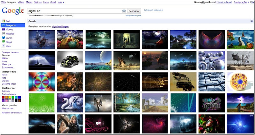Close the Grande filter bar

pos(252,21)
